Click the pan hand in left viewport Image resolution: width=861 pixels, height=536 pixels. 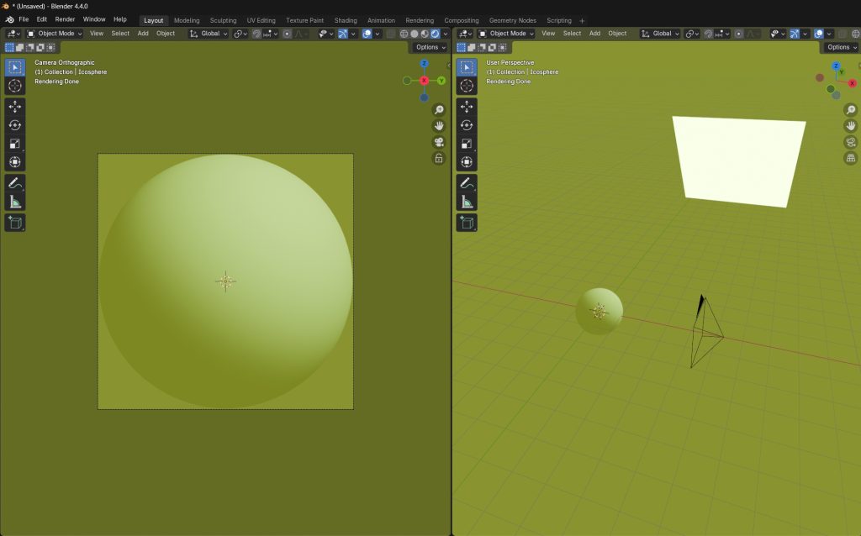click(x=439, y=126)
